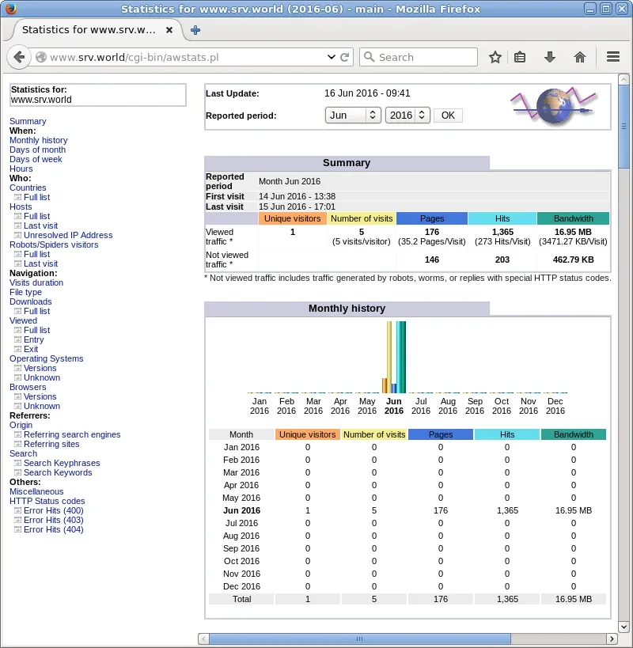633x648 pixels.
Task: Open Full list icon under Downloads
Action: pyautogui.click(x=17, y=311)
